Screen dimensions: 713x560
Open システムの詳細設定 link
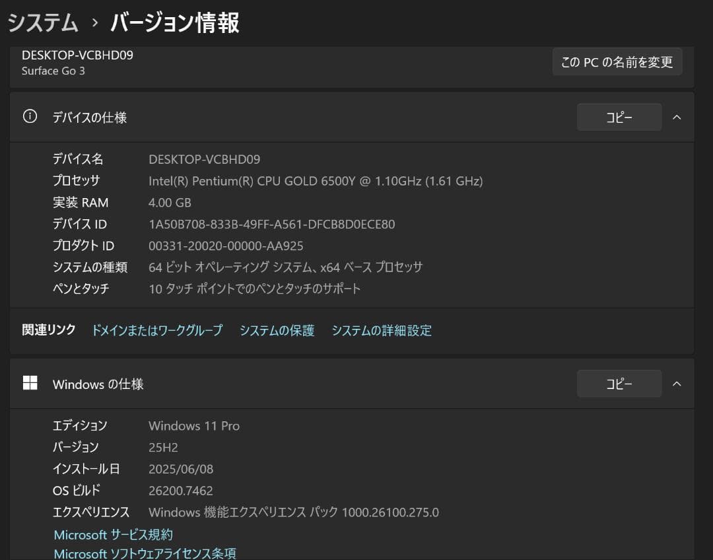(x=382, y=330)
